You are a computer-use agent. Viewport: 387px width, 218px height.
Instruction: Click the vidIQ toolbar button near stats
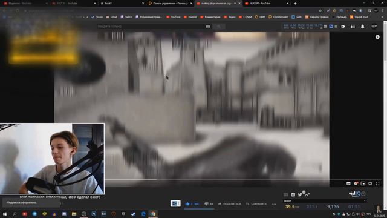pos(331,27)
